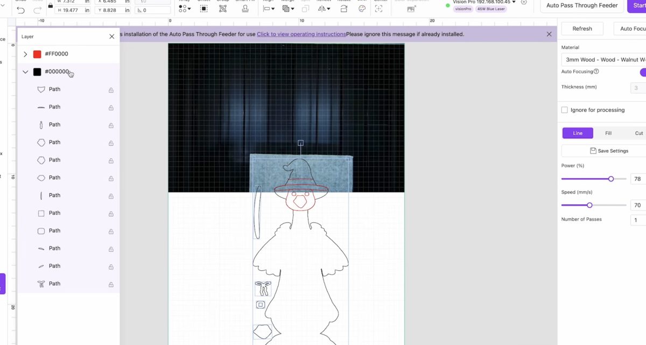Image resolution: width=646 pixels, height=345 pixels.
Task: Click the Group tool icon
Action: [x=223, y=9]
